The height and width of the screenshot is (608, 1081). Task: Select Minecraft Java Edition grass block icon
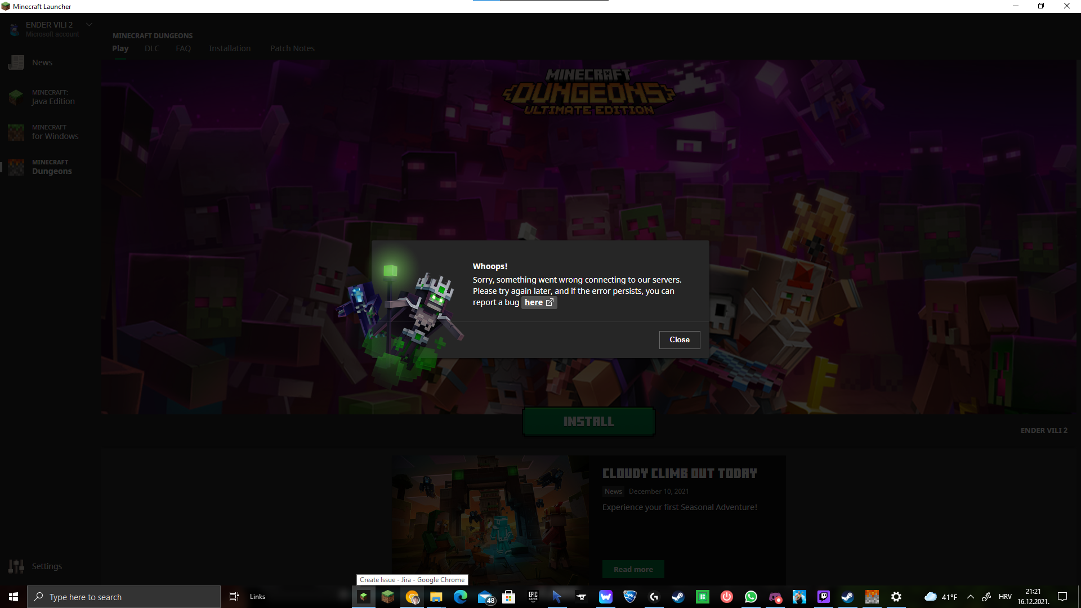tap(16, 97)
